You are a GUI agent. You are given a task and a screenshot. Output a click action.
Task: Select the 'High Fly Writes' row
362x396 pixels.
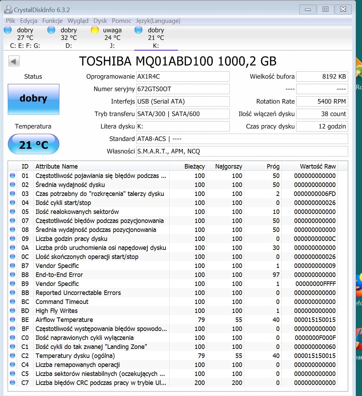[x=173, y=310]
